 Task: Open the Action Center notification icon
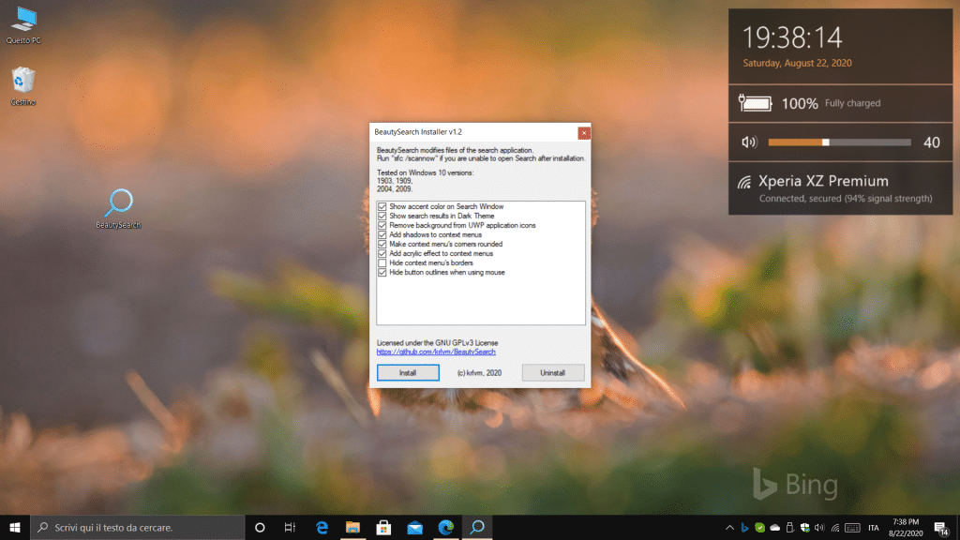click(940, 528)
